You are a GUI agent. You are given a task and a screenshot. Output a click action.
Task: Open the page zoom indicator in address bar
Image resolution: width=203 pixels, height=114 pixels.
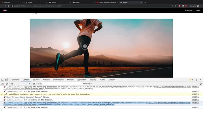(172, 6)
